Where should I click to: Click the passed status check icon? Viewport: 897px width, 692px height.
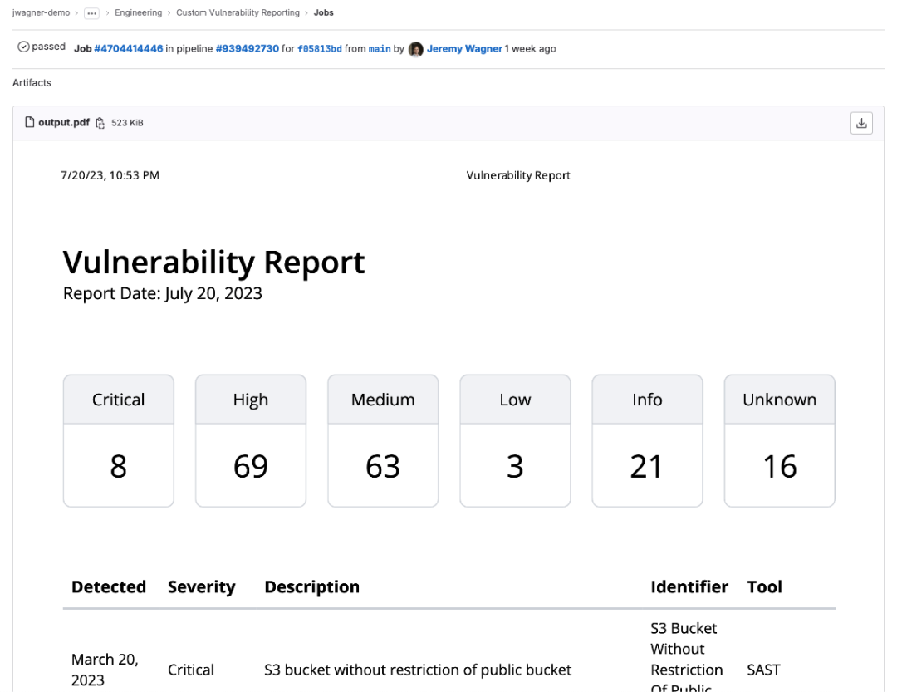[23, 47]
